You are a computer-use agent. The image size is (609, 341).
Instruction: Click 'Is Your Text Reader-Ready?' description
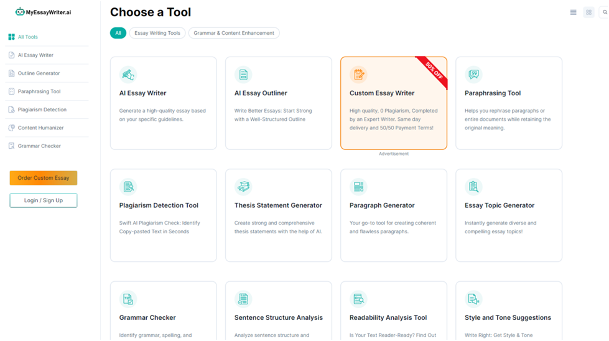click(393, 335)
